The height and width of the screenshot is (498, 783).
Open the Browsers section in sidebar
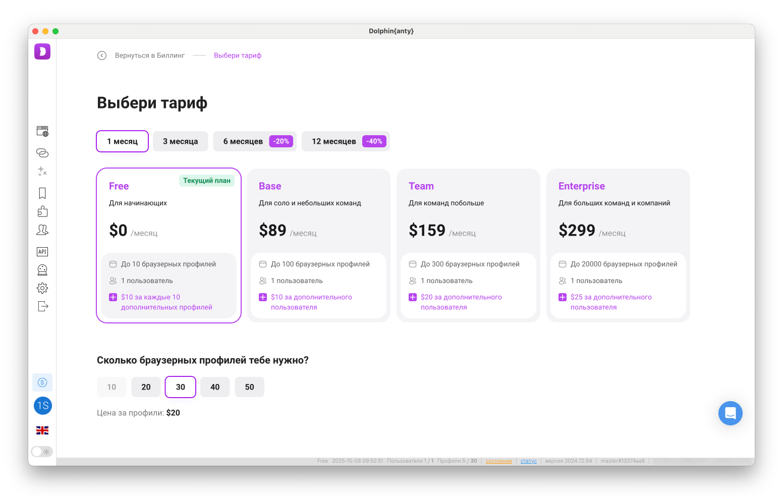pos(42,132)
